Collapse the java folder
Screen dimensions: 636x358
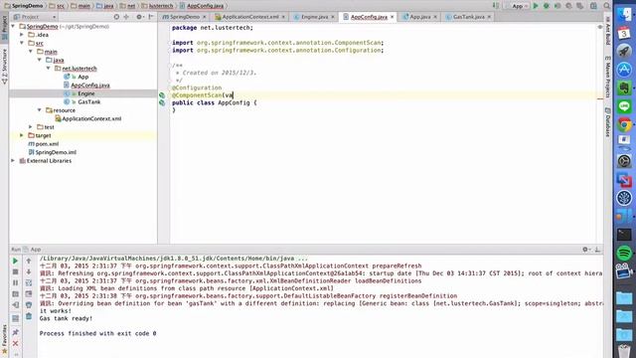(40, 60)
